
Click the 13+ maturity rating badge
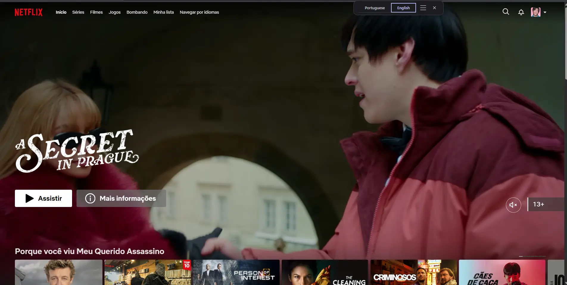pyautogui.click(x=546, y=204)
